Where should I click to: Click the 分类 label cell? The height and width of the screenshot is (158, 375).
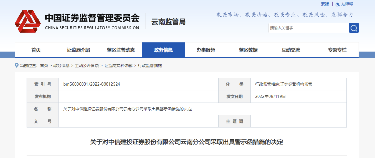click(x=234, y=84)
